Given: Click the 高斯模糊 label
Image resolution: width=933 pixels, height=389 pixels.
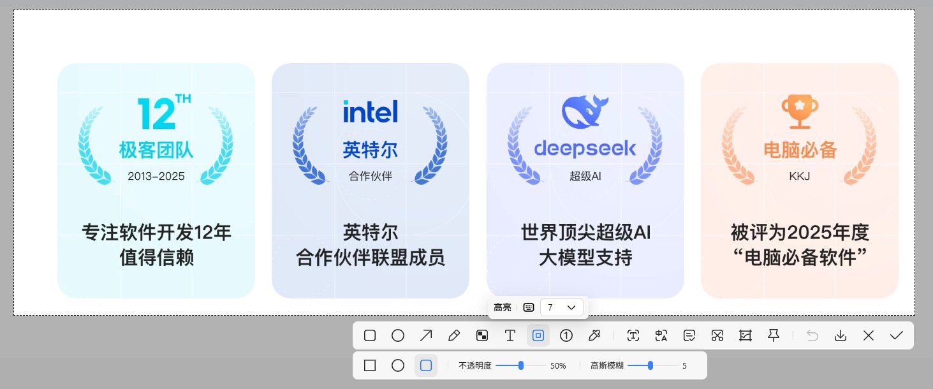Looking at the screenshot, I should [607, 366].
